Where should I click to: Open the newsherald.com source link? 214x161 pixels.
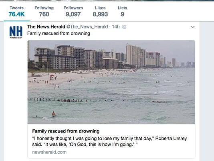coord(49,152)
